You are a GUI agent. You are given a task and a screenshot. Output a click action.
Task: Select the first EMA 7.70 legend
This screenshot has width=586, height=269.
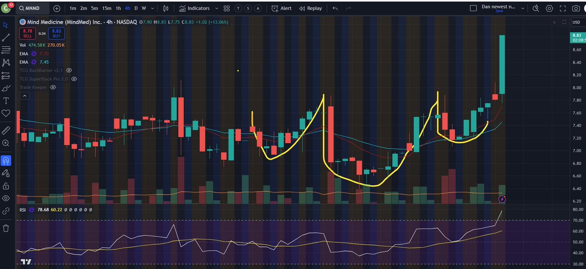point(34,53)
